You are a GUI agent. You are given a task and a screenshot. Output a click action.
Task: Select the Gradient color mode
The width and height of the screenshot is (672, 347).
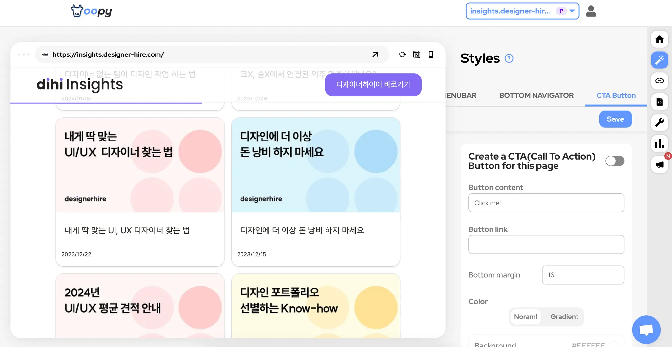tap(564, 317)
